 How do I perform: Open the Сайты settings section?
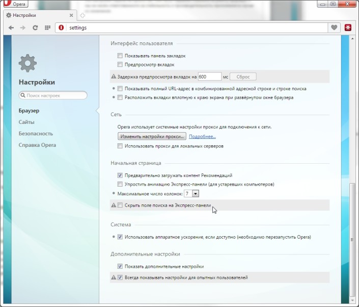tap(26, 122)
